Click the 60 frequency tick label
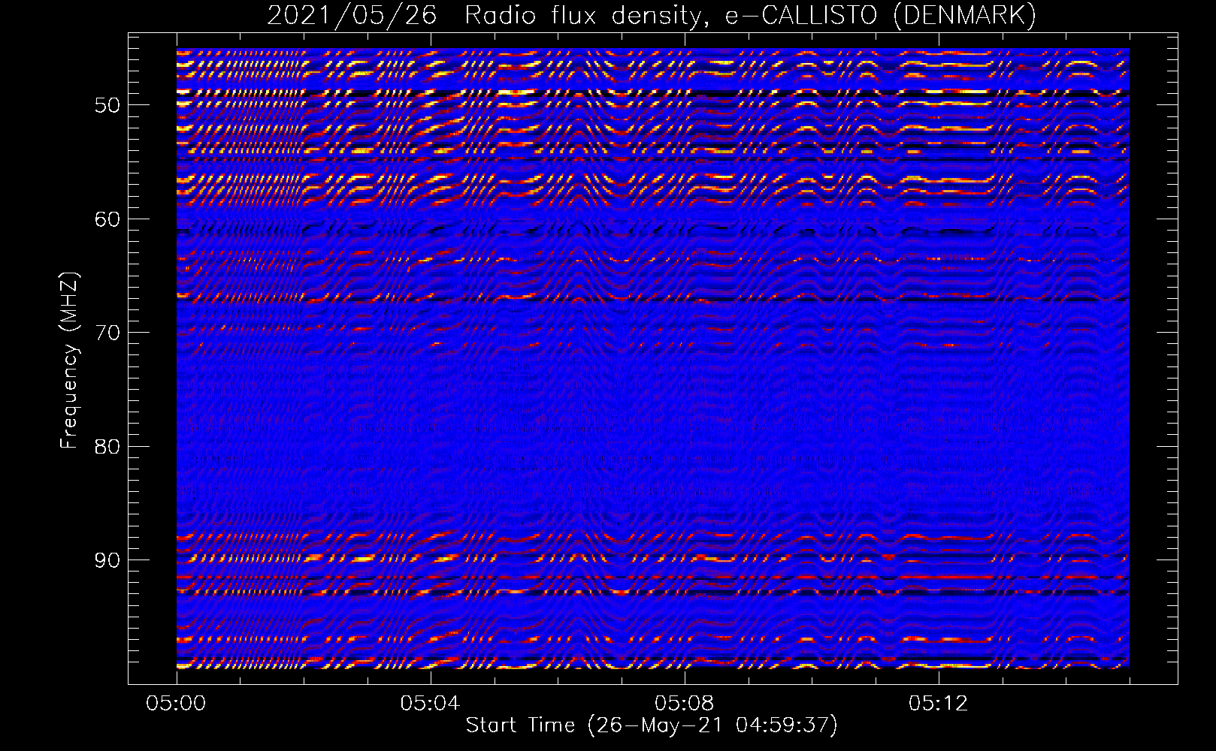The image size is (1216, 751). pyautogui.click(x=107, y=219)
